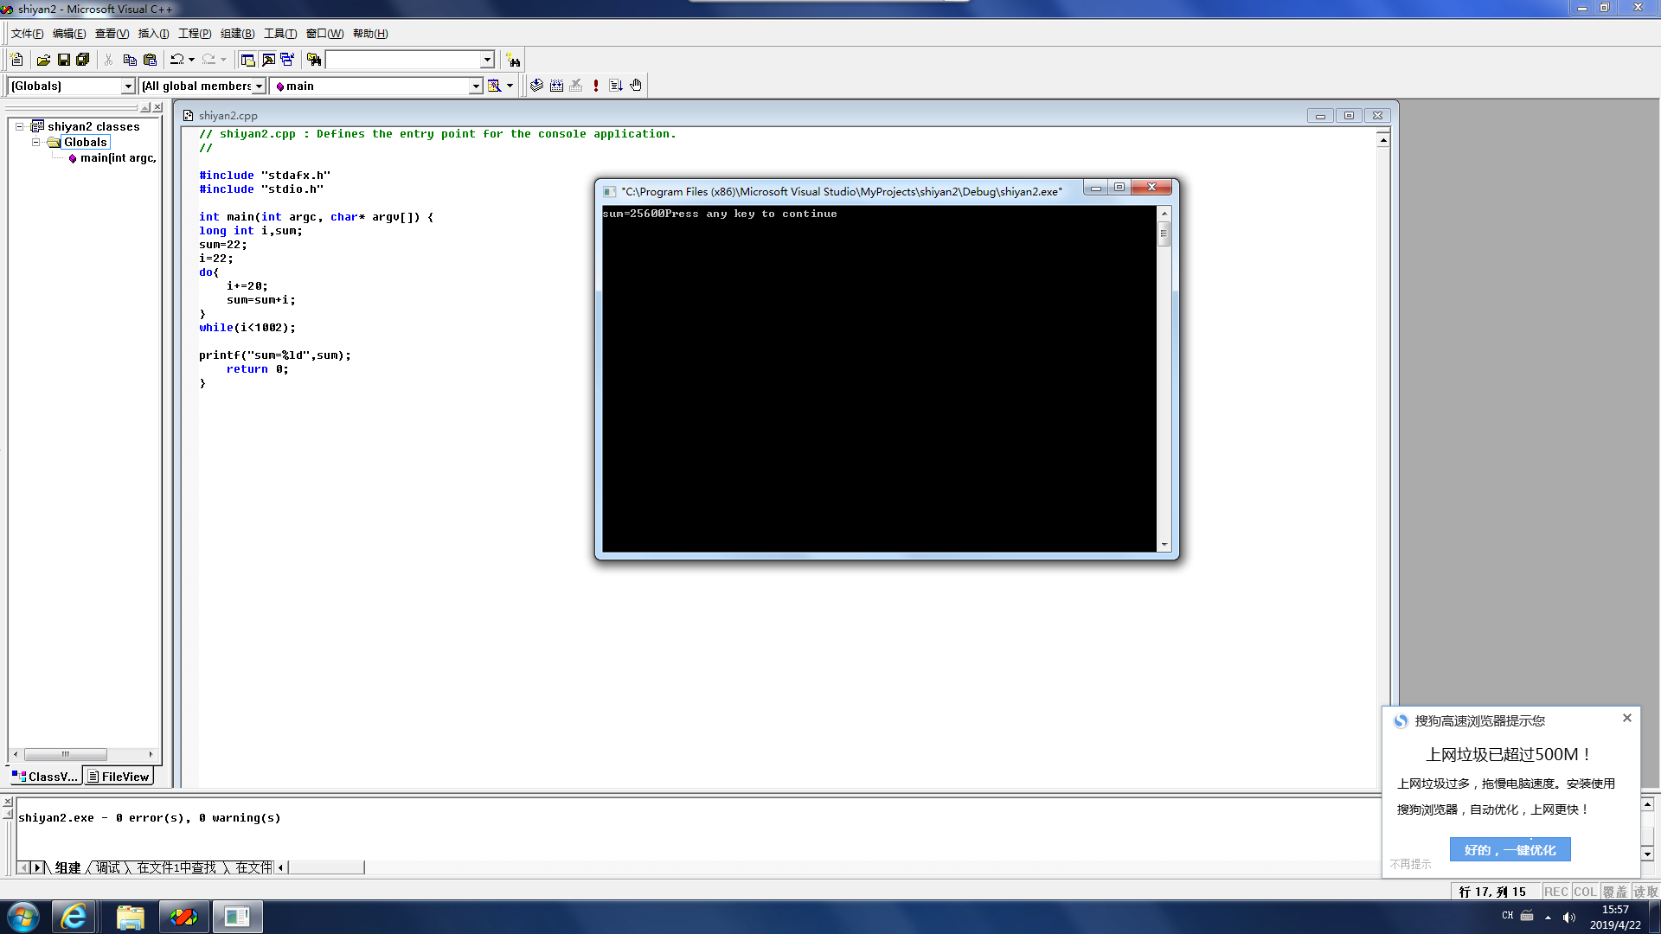Click the Build icon next to Compile

click(x=556, y=86)
